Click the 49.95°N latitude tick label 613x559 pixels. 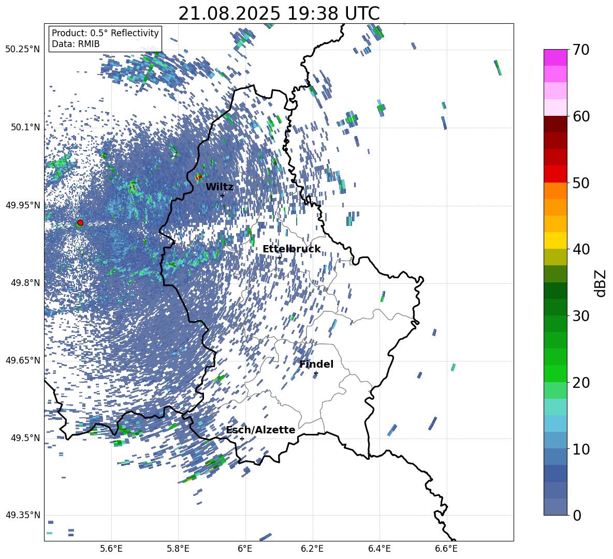(x=23, y=205)
